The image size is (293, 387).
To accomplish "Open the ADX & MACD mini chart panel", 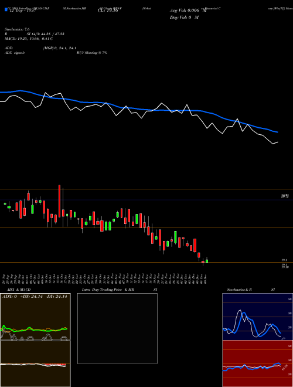I will [35, 340].
